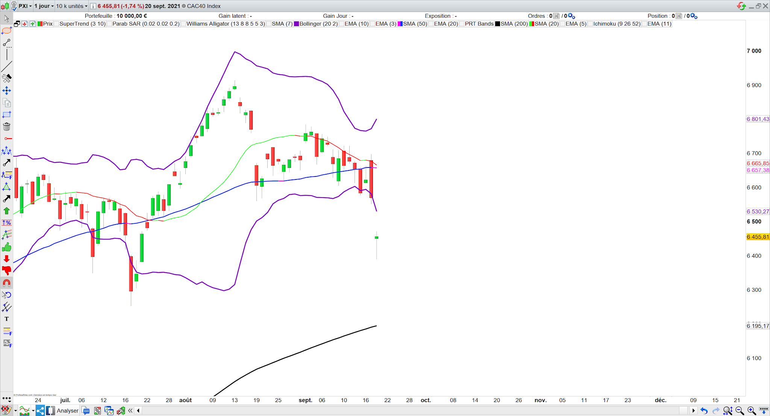Screen dimensions: 770x416
Task: Enable the EMA (10) checkbox
Action: point(342,24)
